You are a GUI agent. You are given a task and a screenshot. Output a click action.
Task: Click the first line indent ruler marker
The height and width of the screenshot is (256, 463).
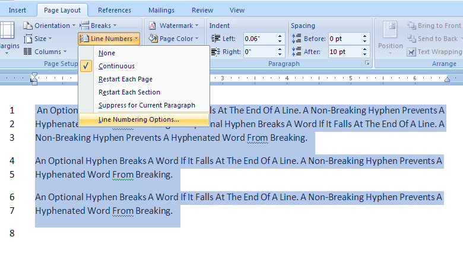[x=34, y=75]
